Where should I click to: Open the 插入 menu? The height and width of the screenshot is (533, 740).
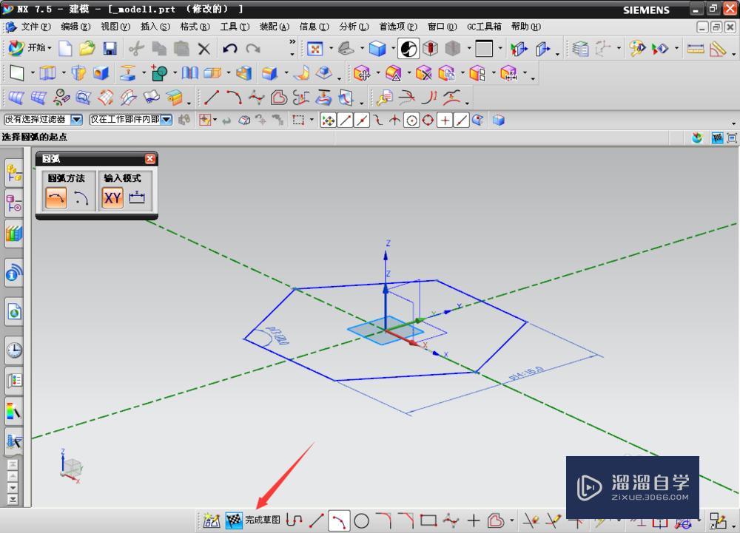155,27
